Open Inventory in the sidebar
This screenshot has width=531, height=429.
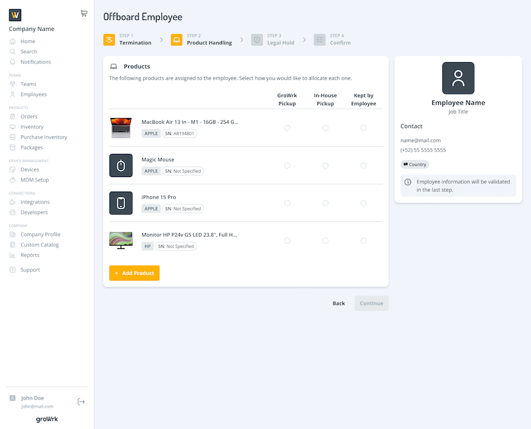(32, 127)
